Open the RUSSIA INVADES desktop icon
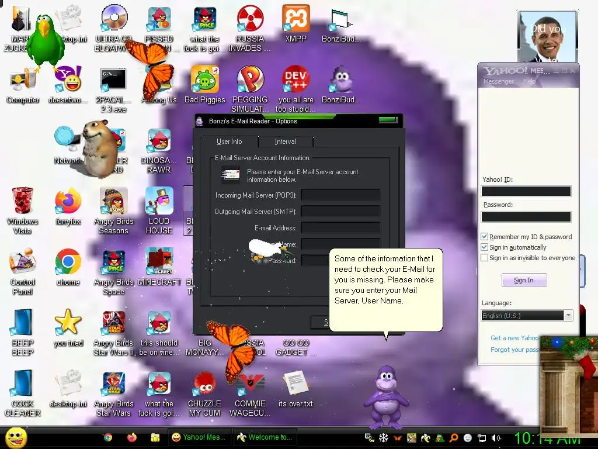The height and width of the screenshot is (449, 598). (250, 27)
